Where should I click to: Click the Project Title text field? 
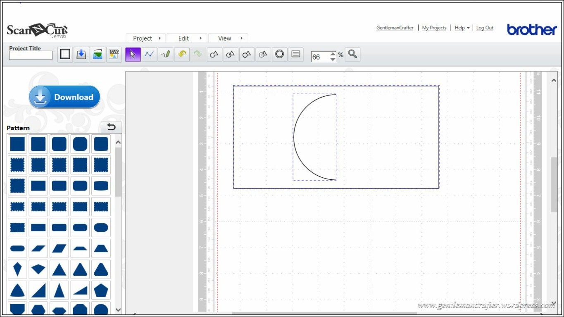(x=31, y=56)
